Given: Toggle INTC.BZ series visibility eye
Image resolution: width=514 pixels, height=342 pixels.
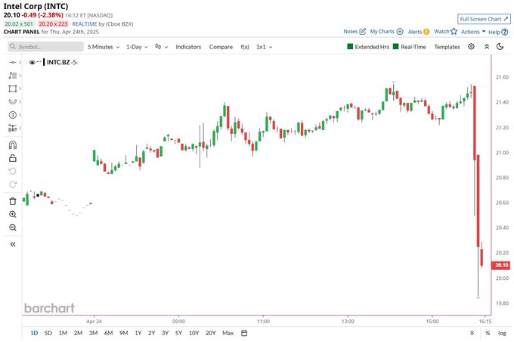Looking at the screenshot, I should pos(32,62).
